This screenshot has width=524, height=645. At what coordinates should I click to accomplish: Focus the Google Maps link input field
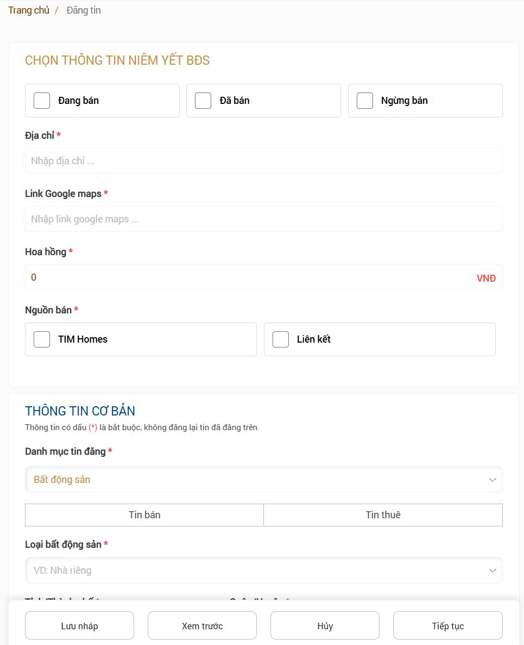point(263,219)
